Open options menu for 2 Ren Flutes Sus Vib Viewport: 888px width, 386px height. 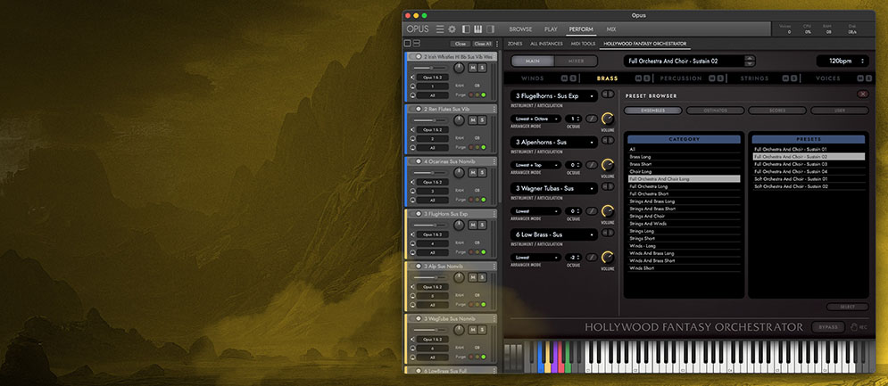point(494,109)
